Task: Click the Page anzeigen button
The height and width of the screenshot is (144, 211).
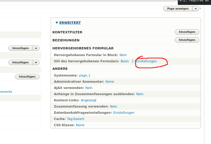Action: (x=178, y=9)
